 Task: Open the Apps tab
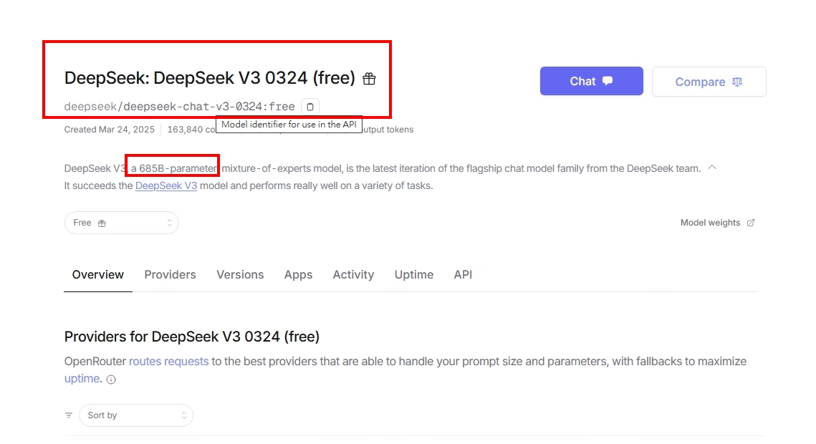(298, 274)
